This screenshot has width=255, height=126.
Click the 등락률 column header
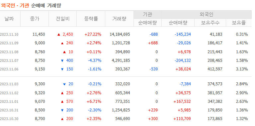(x=91, y=19)
